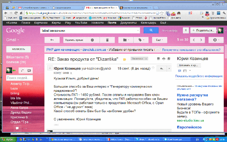This screenshot has height=142, width=227.
Task: Open the Move to folder menu
Action: click(126, 40)
